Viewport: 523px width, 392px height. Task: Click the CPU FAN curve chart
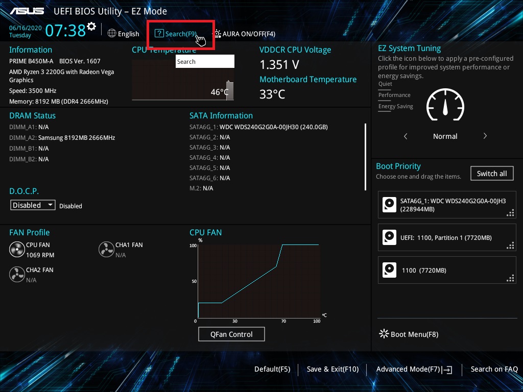[259, 281]
